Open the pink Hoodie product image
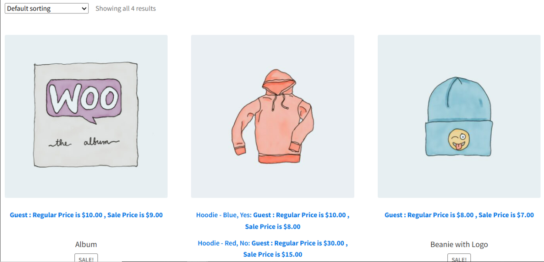544x262 pixels. (x=272, y=116)
